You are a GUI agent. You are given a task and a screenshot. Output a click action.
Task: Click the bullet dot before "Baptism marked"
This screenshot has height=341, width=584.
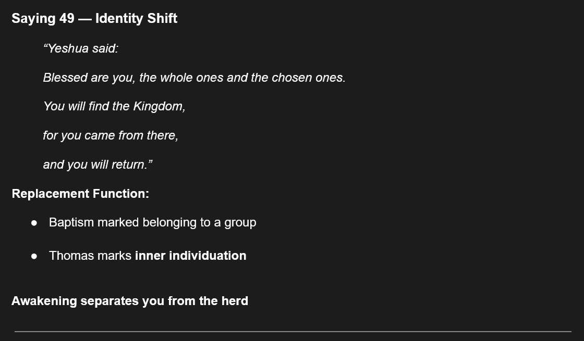[34, 223]
